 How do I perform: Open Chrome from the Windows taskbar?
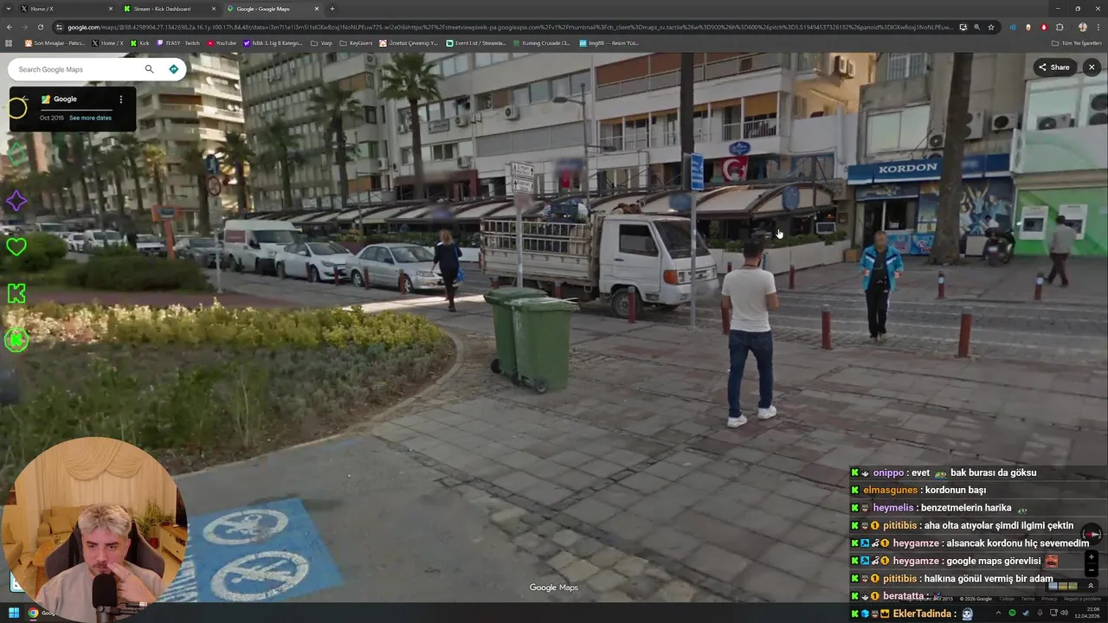(x=33, y=613)
